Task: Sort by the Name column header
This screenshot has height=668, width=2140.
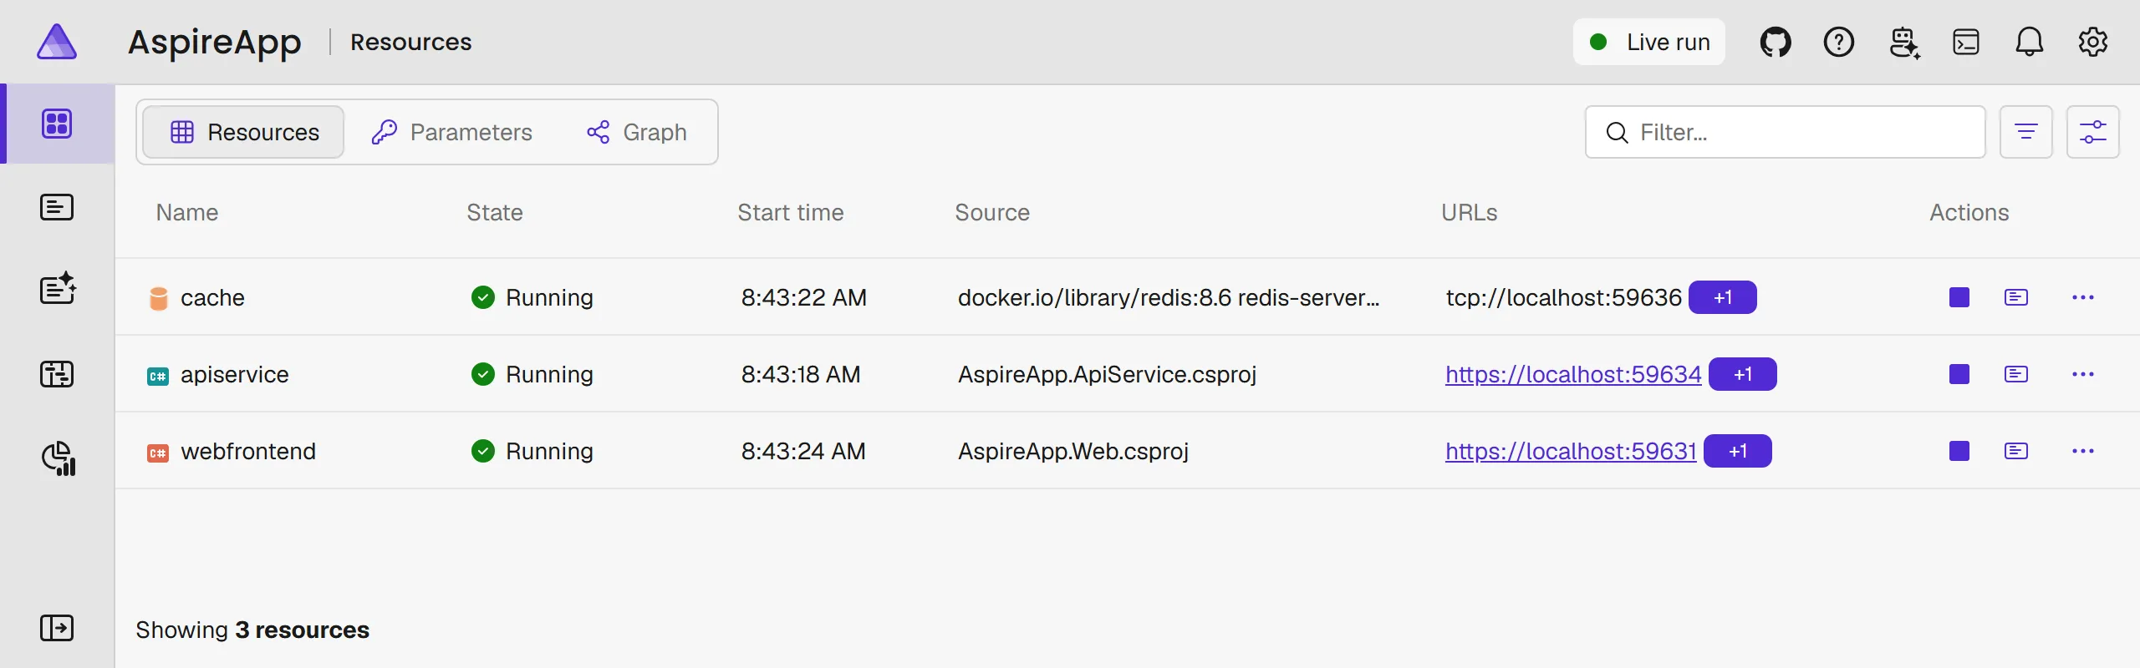Action: tap(187, 212)
